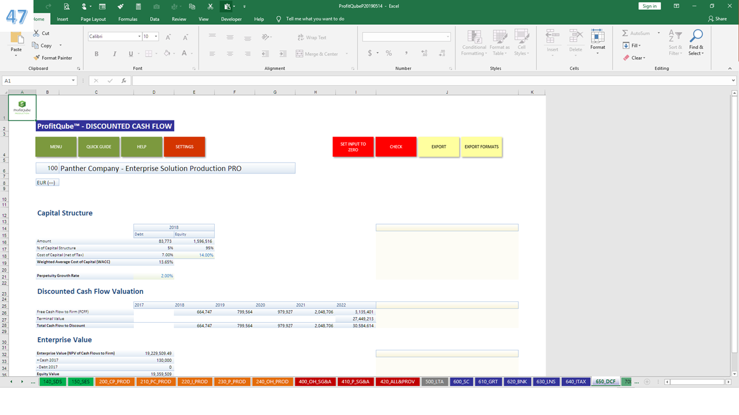Click the Tell me what you want search

pos(315,19)
